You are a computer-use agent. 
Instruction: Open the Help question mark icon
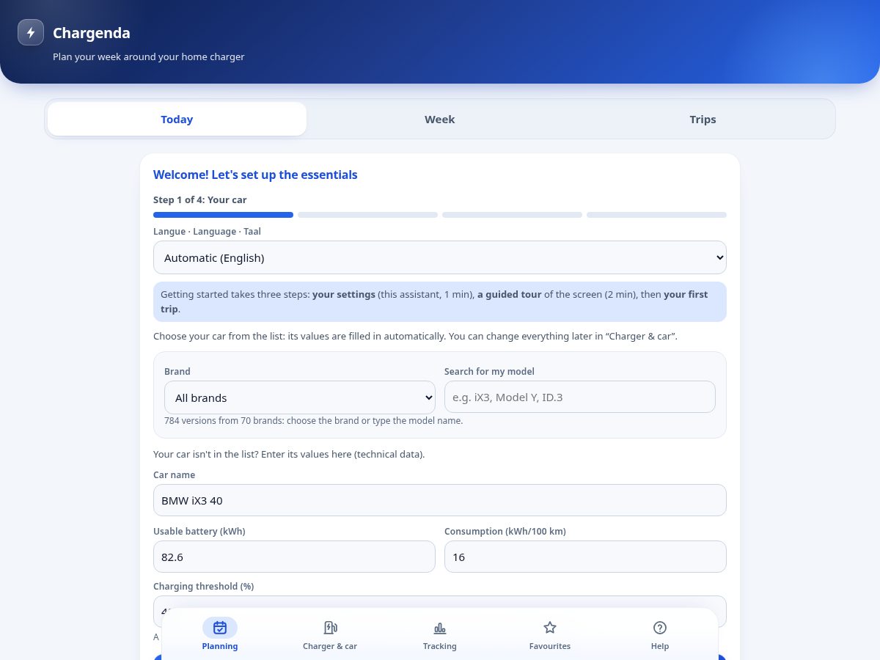pyautogui.click(x=660, y=628)
